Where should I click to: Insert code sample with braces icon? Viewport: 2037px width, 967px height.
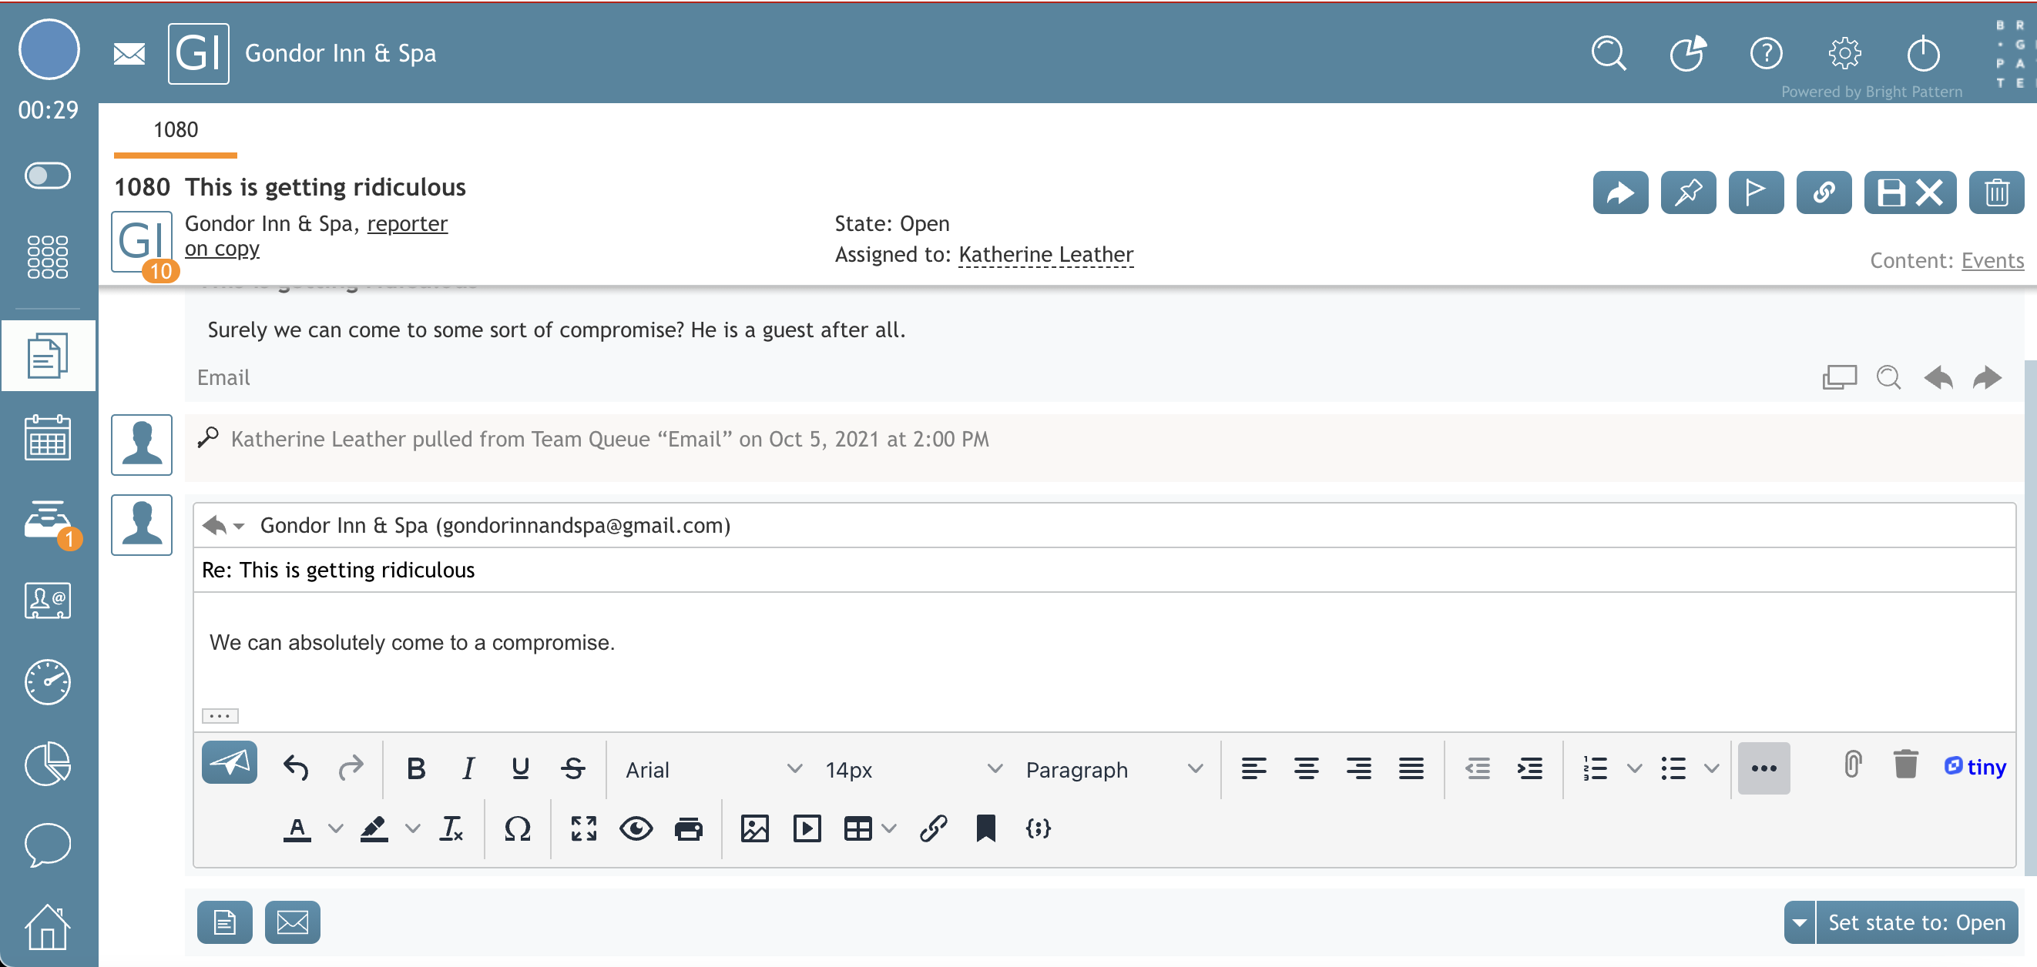coord(1038,828)
